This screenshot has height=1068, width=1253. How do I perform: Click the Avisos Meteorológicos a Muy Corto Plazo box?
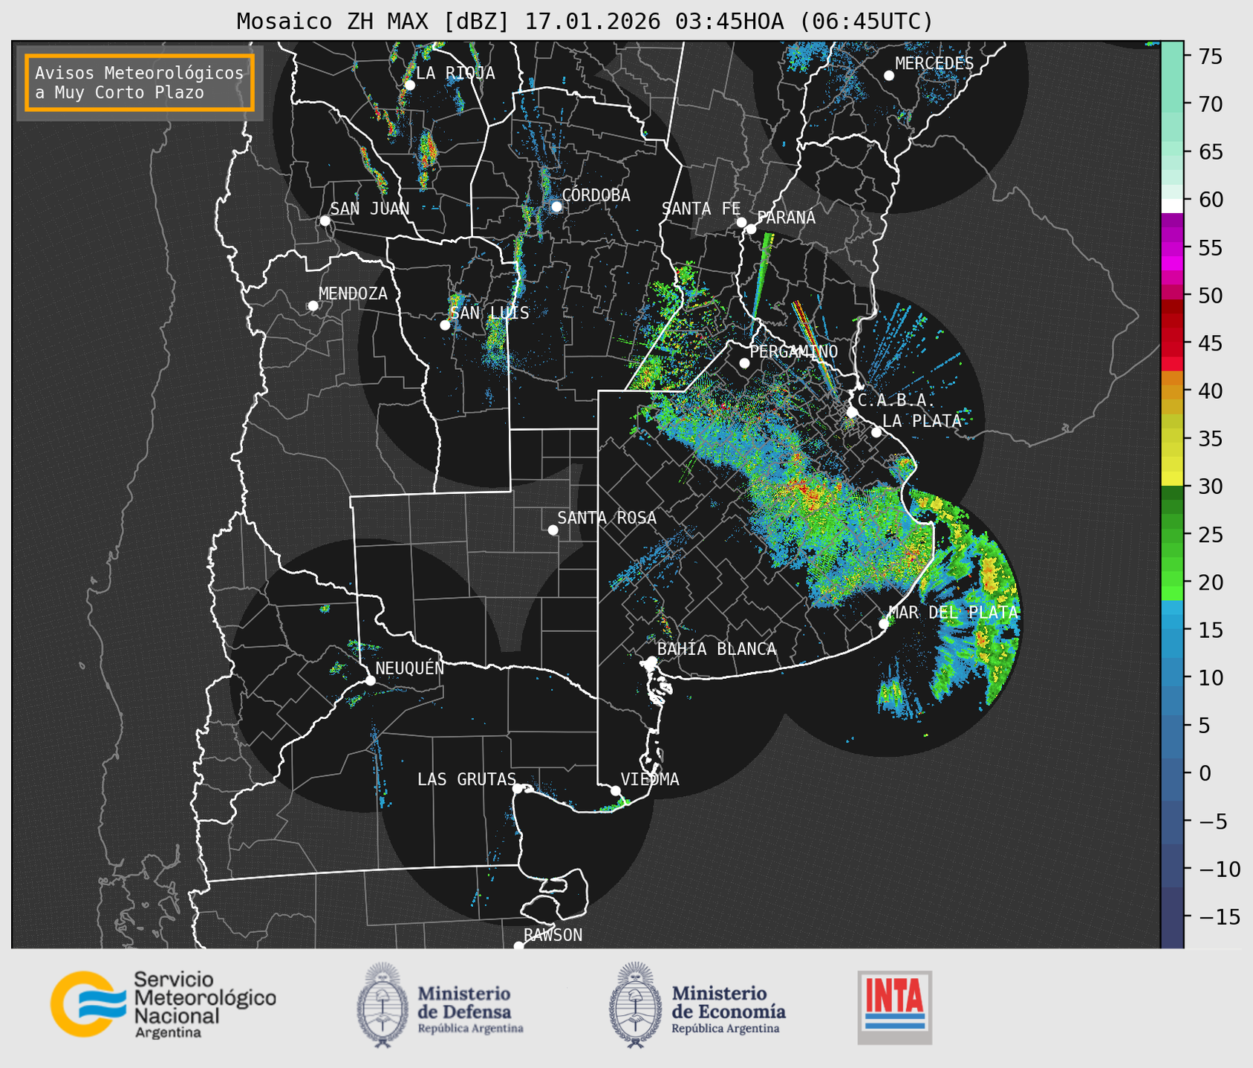(x=140, y=82)
